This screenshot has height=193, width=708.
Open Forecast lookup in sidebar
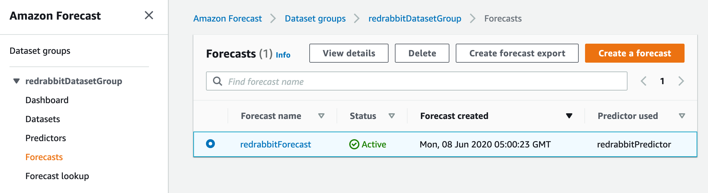[57, 176]
